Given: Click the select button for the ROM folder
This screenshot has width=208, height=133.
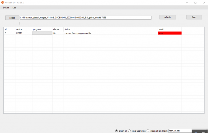Looking at the screenshot, I should coord(12,18).
